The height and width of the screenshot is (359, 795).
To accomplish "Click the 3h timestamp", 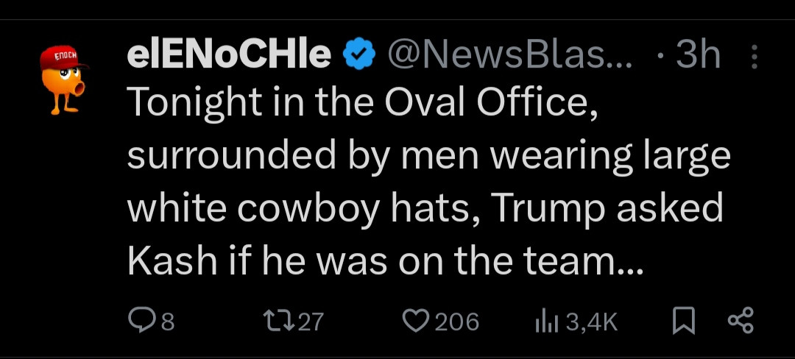I will 698,56.
